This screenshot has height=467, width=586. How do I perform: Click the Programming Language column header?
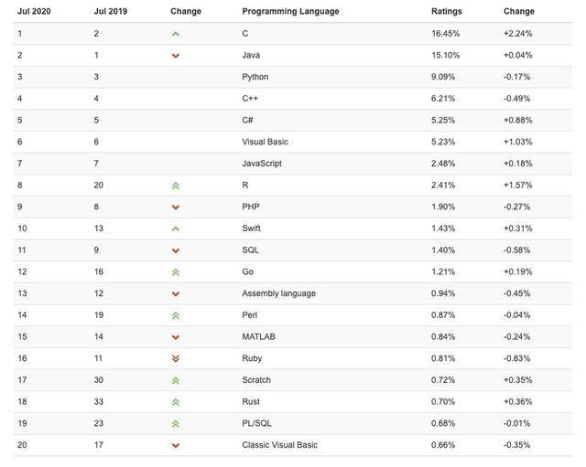pyautogui.click(x=290, y=12)
